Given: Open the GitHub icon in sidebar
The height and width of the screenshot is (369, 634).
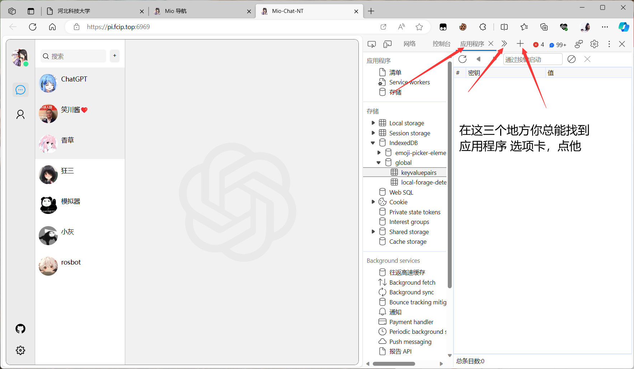Looking at the screenshot, I should pyautogui.click(x=20, y=328).
